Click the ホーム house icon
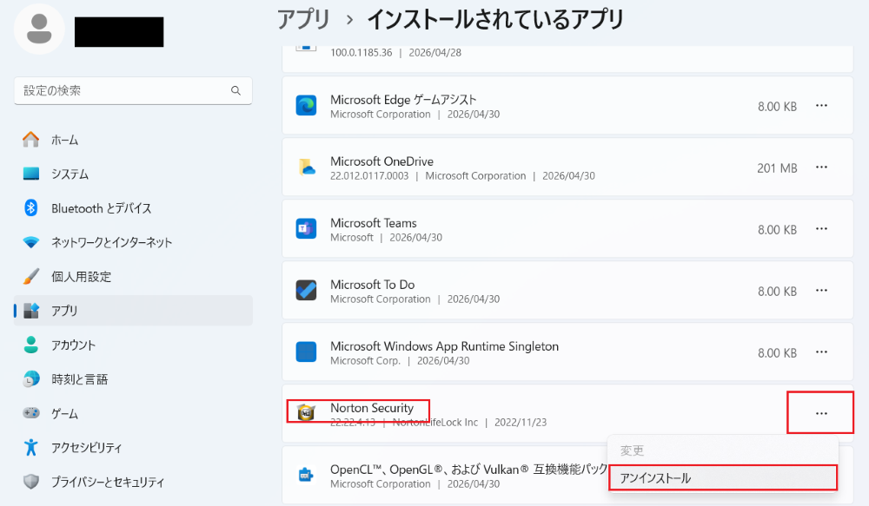 31,140
